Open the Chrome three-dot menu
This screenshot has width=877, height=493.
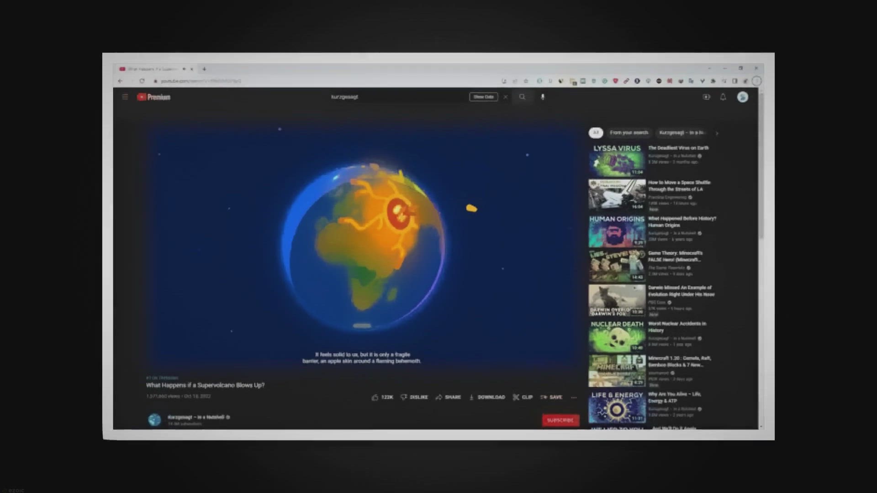pos(756,81)
